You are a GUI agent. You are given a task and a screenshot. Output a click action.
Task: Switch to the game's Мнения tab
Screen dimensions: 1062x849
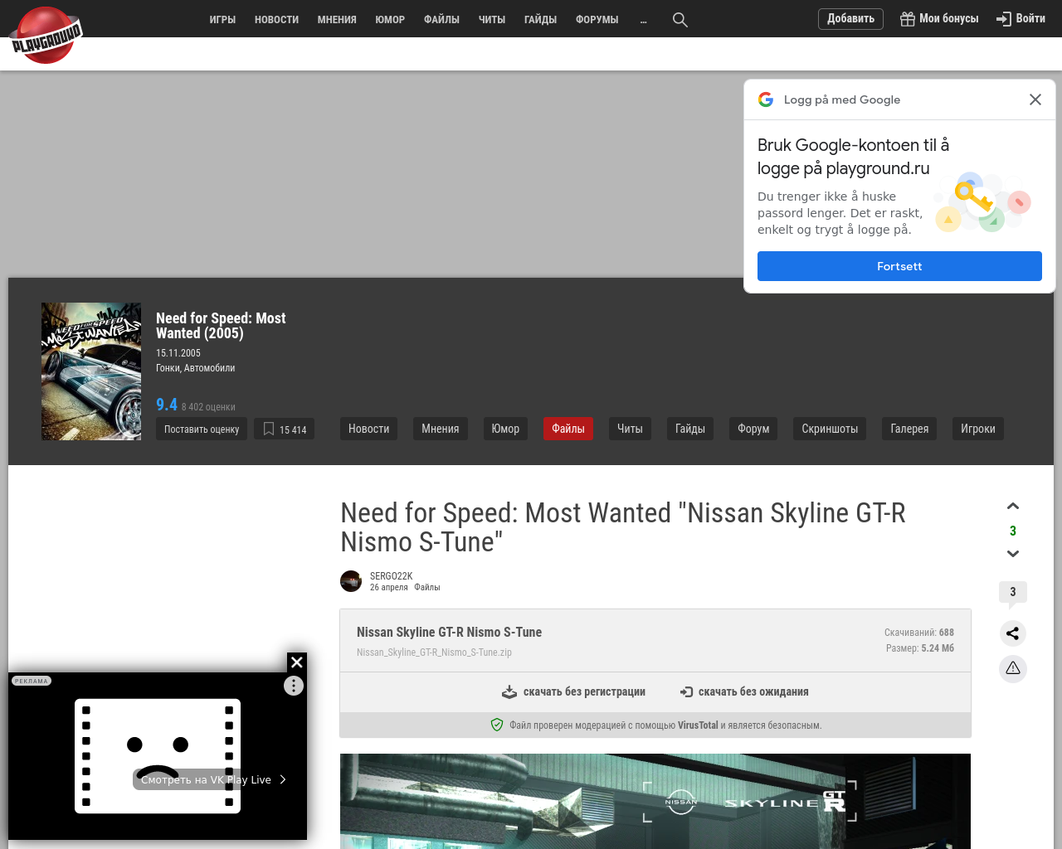point(441,429)
